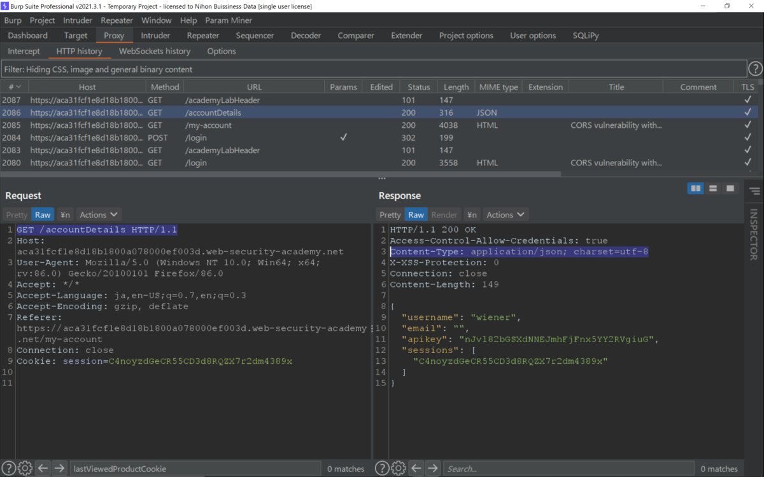
Task: Switch request view to Raw
Action: pos(43,215)
